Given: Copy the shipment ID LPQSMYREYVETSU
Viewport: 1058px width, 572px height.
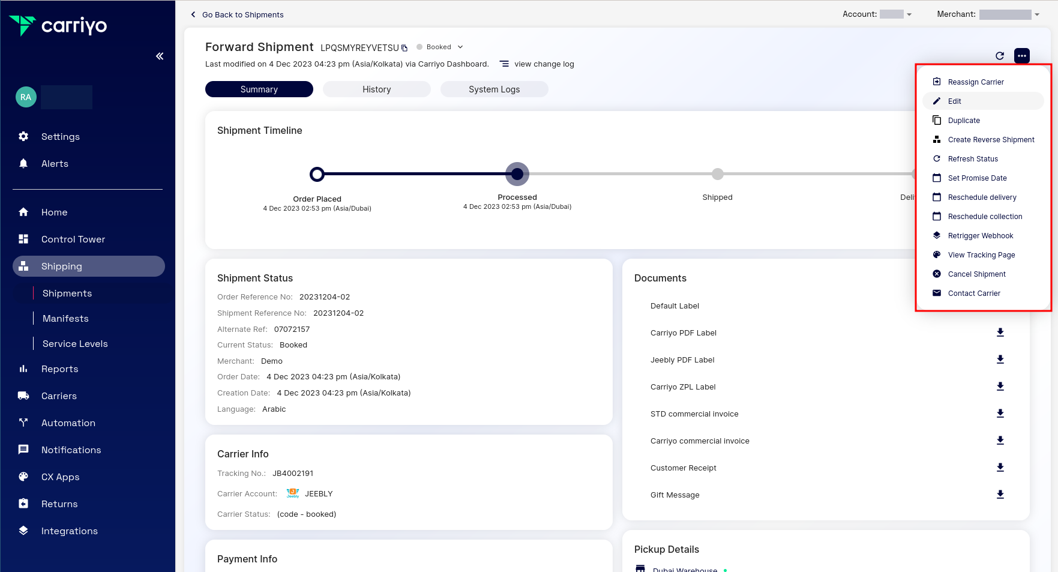Looking at the screenshot, I should (x=404, y=48).
